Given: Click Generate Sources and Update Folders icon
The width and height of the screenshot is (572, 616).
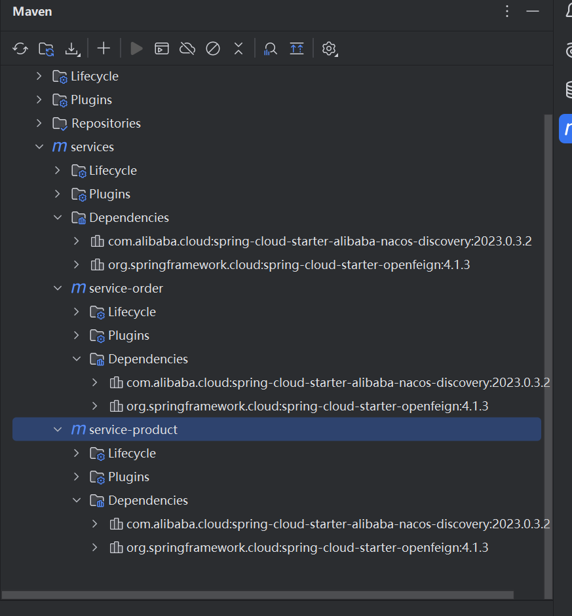Looking at the screenshot, I should [47, 48].
